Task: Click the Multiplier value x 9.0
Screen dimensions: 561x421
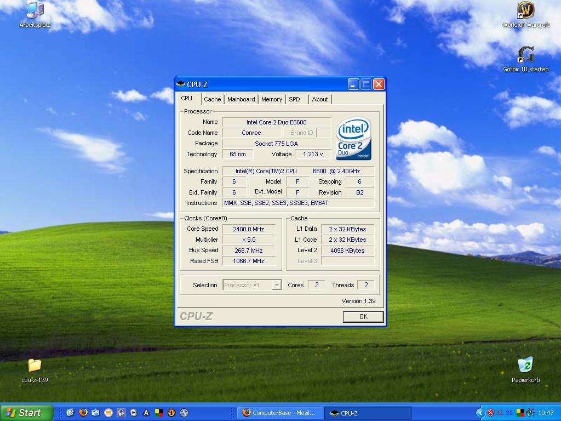Action: coord(249,240)
